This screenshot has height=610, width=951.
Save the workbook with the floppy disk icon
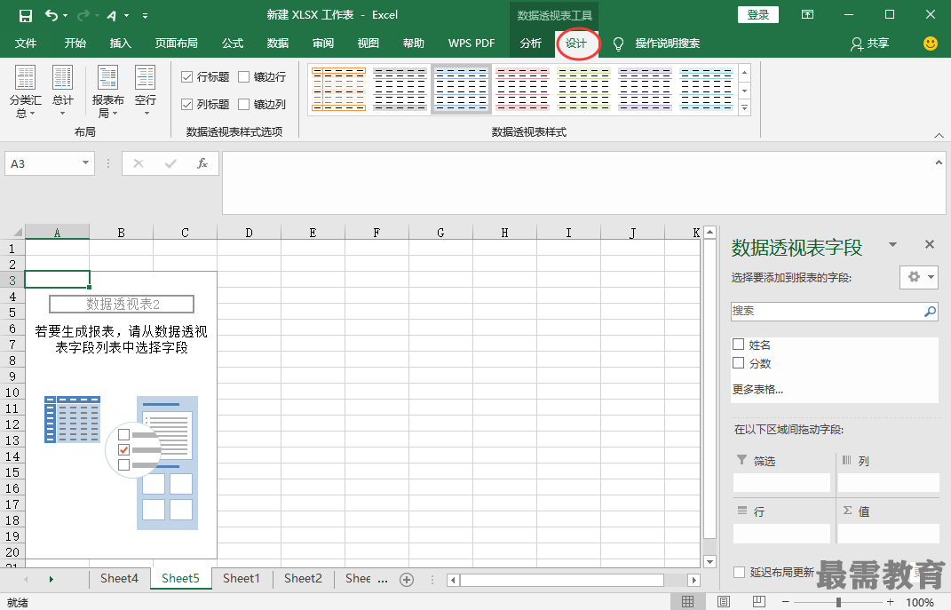[x=25, y=16]
